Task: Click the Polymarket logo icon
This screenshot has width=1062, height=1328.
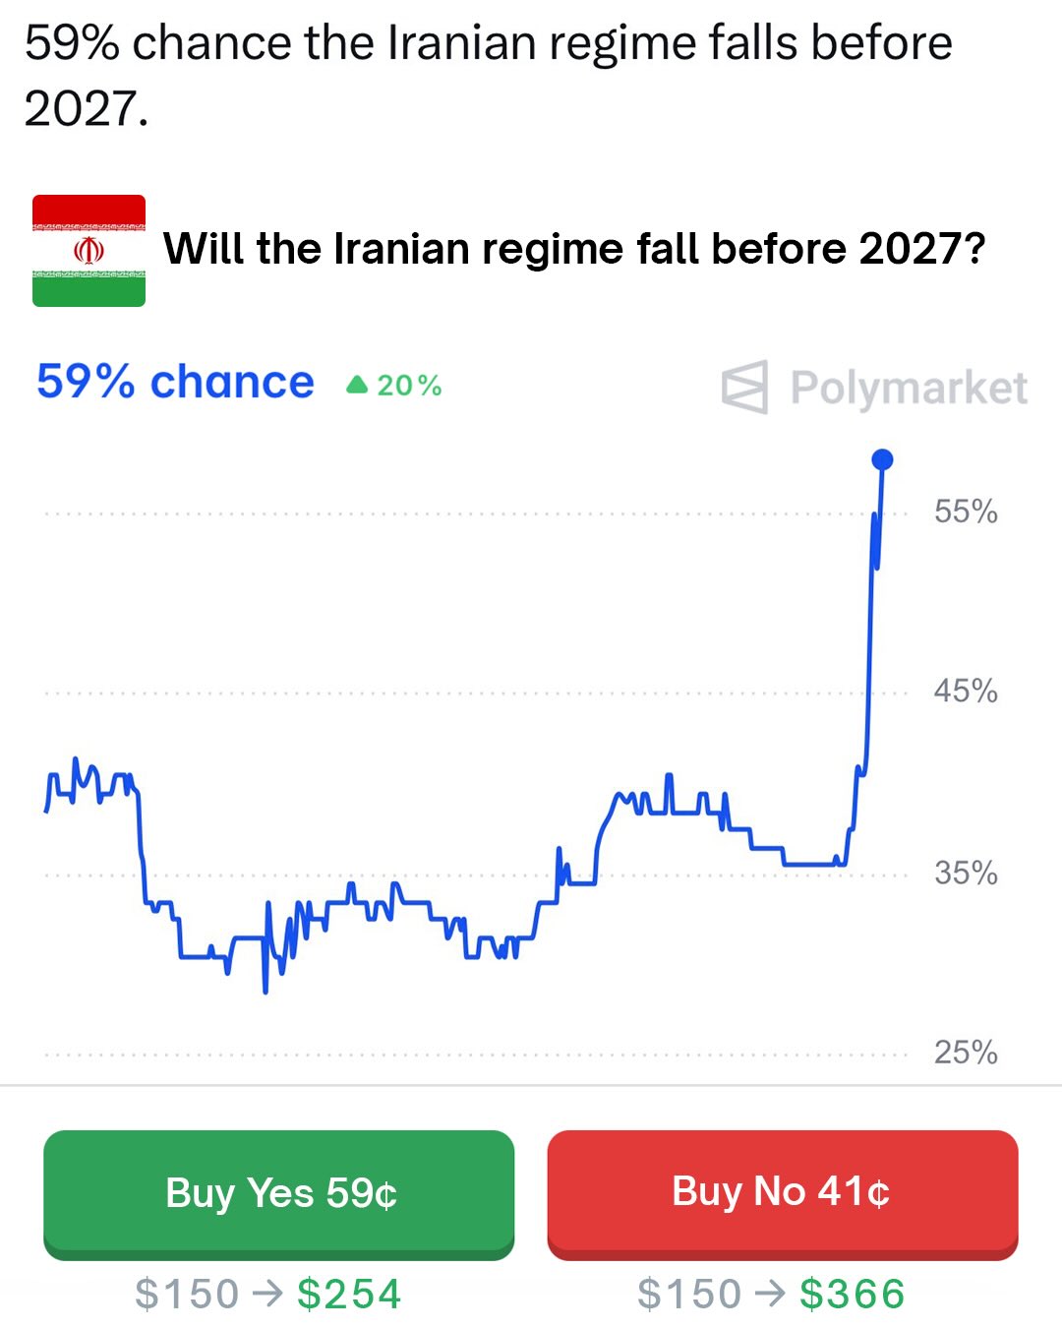Action: tap(744, 387)
